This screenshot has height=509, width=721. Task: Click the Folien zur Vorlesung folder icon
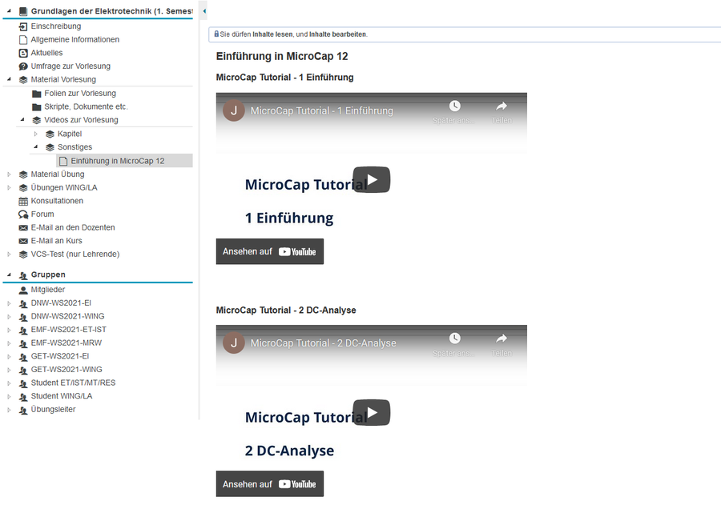click(37, 94)
